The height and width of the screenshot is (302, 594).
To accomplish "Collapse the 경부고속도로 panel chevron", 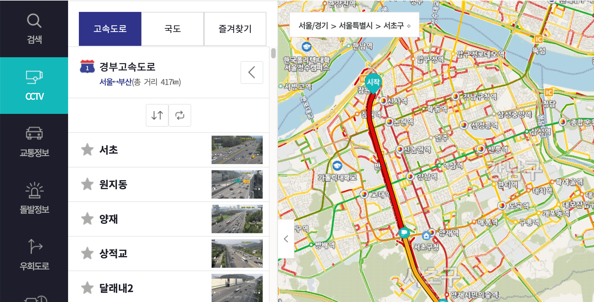I will click(x=252, y=72).
